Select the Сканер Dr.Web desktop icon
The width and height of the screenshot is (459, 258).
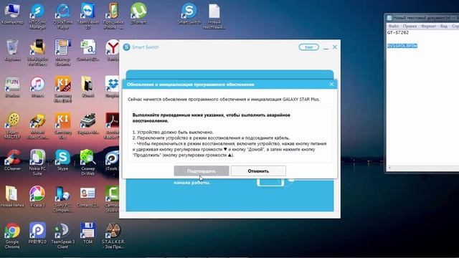point(87,163)
